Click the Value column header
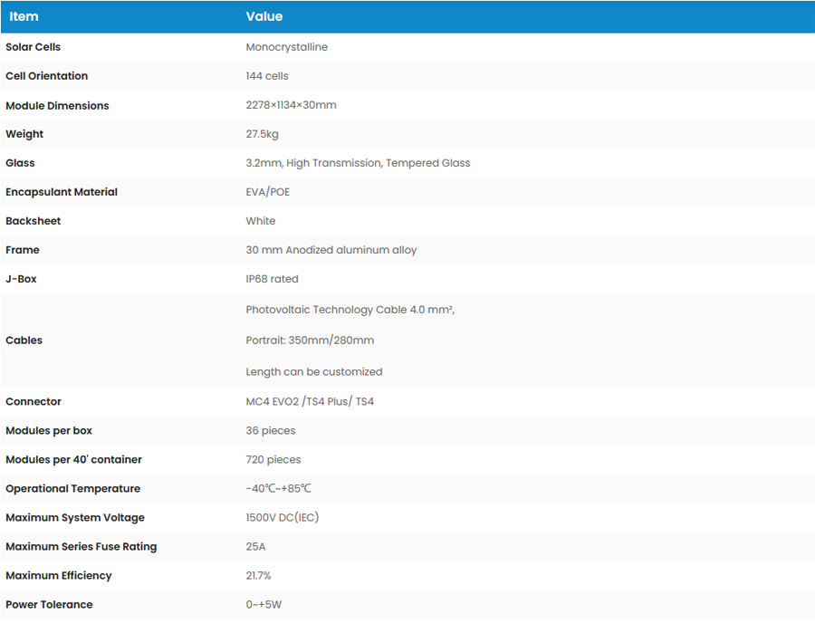815x633 pixels. (264, 16)
